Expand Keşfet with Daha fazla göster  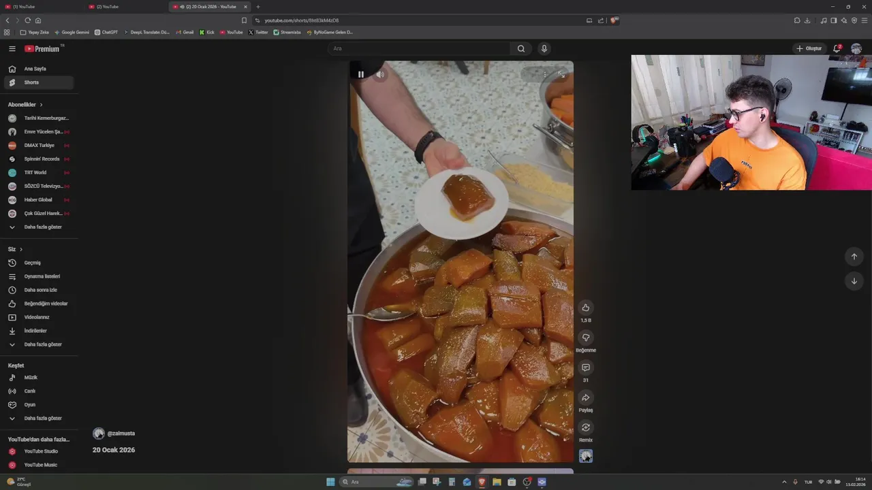(x=39, y=418)
